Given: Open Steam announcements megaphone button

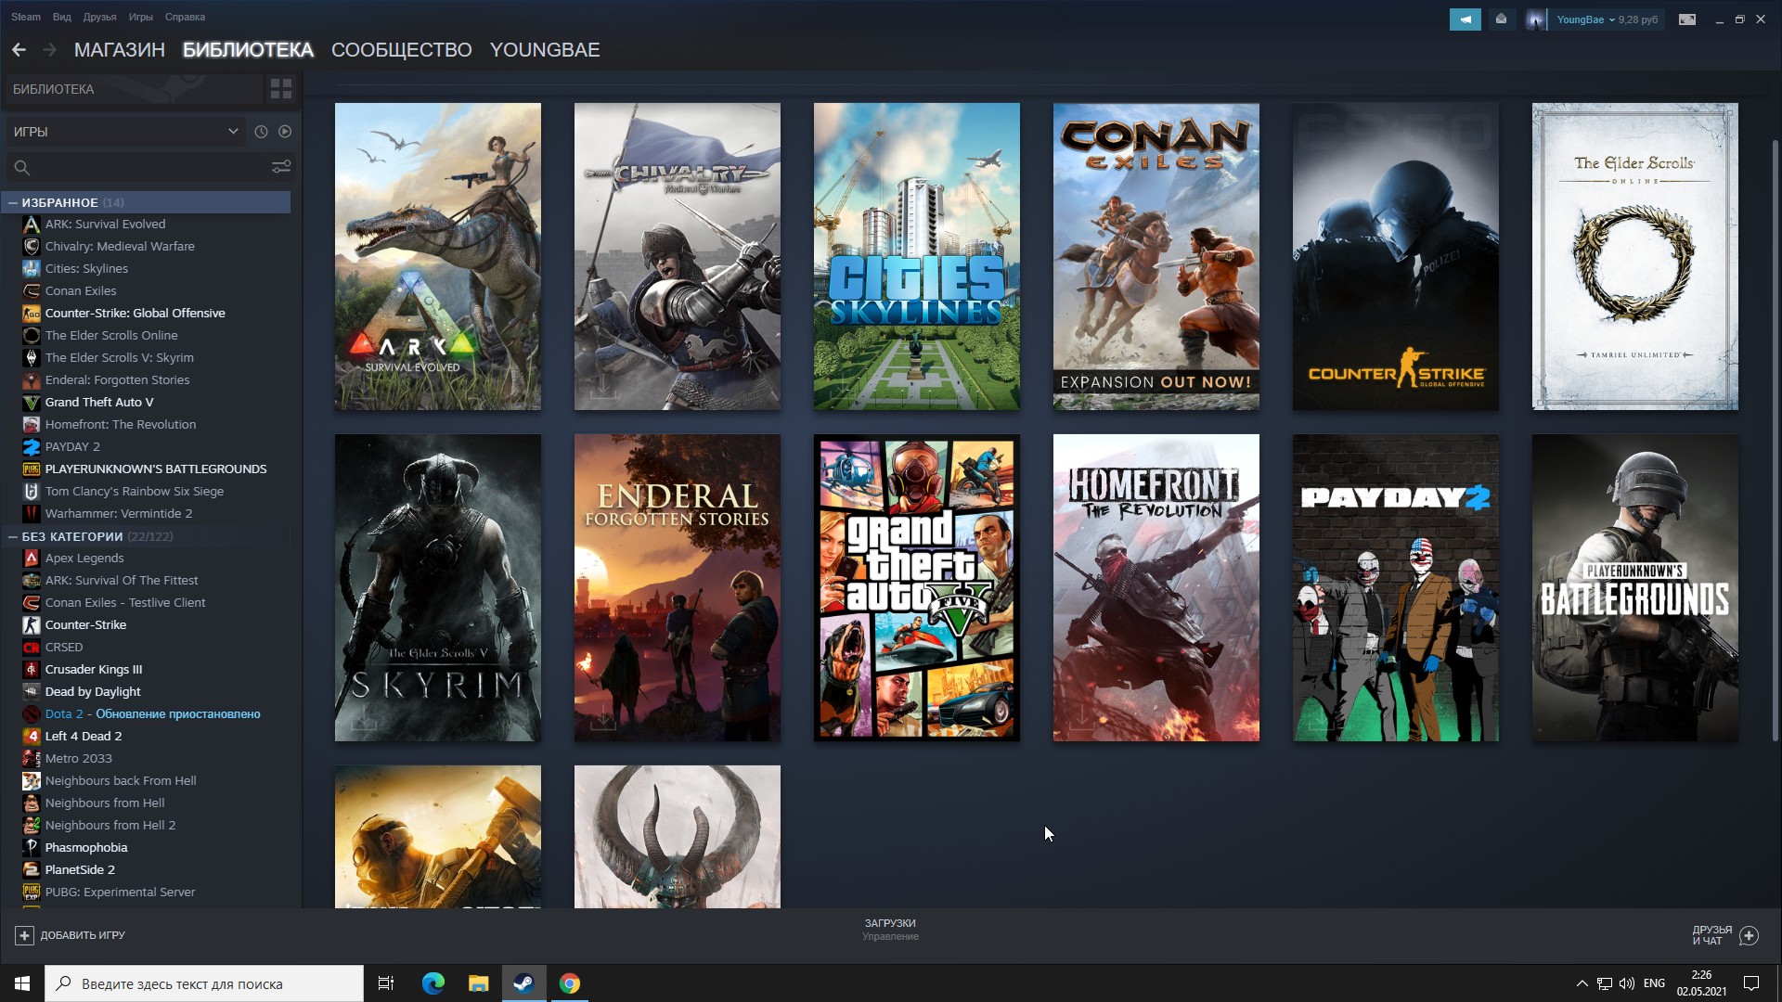Looking at the screenshot, I should (x=1466, y=19).
